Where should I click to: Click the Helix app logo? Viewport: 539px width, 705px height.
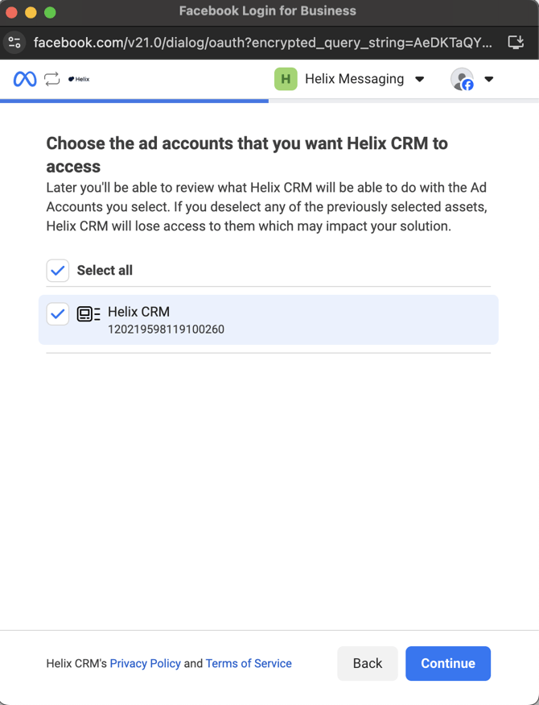(x=79, y=79)
